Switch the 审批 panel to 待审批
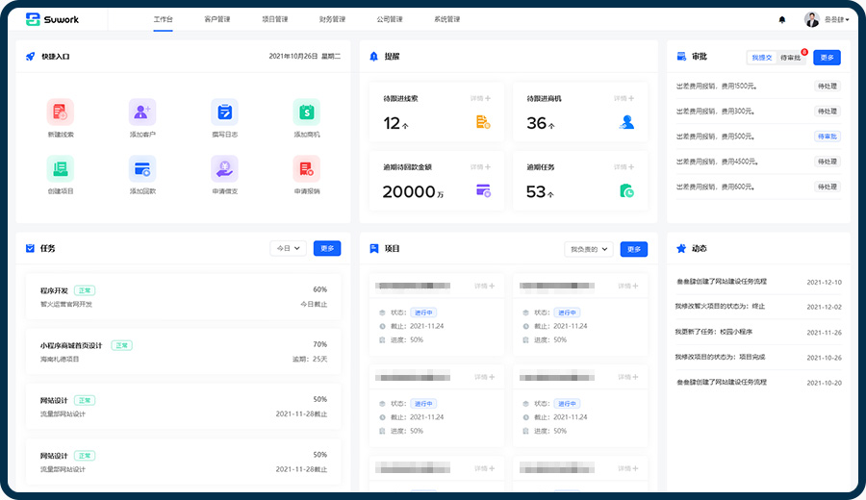Viewport: 866px width, 500px height. pos(790,58)
